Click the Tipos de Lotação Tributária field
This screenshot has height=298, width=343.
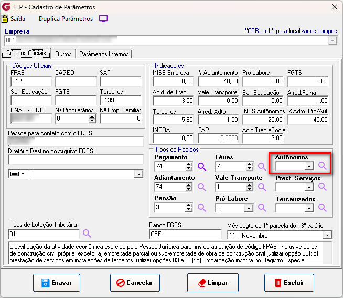pyautogui.click(x=44, y=234)
